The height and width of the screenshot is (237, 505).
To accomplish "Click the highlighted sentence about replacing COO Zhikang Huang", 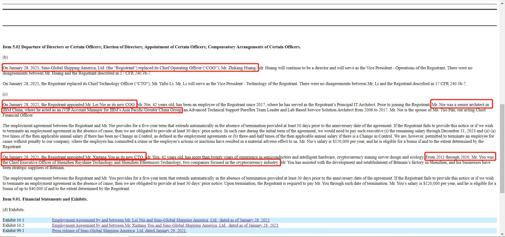I will (x=130, y=68).
